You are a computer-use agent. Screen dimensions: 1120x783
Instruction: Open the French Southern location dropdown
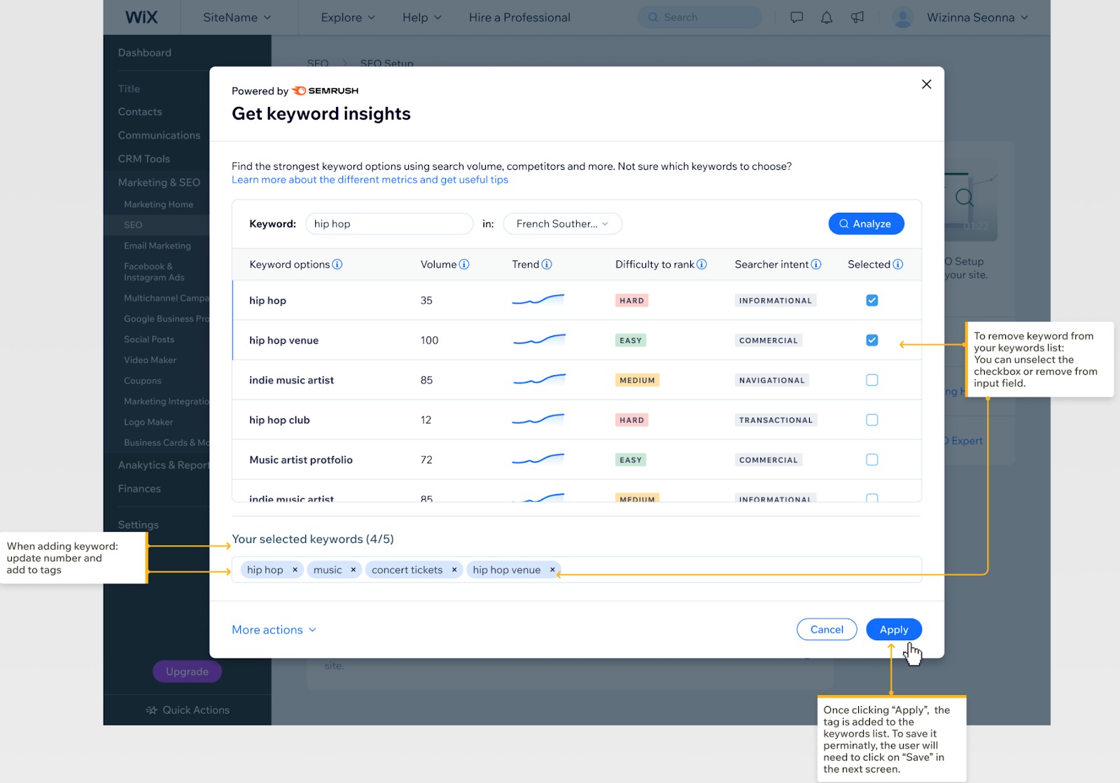click(562, 223)
